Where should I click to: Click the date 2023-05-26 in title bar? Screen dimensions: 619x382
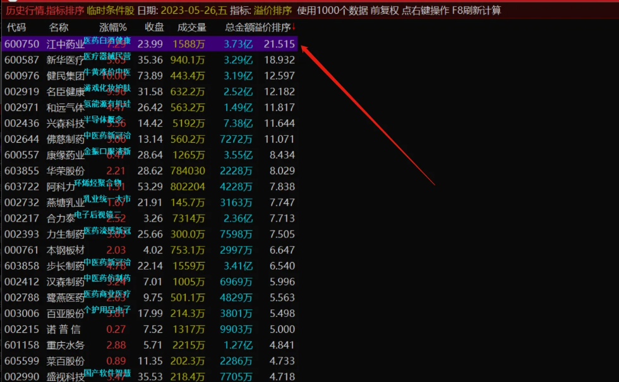tap(186, 11)
